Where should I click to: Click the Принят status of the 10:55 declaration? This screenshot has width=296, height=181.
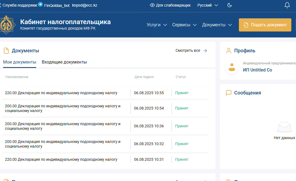pyautogui.click(x=182, y=93)
